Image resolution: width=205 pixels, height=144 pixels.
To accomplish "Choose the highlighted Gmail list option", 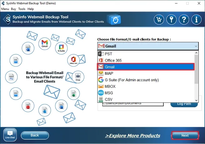I will [146, 67].
